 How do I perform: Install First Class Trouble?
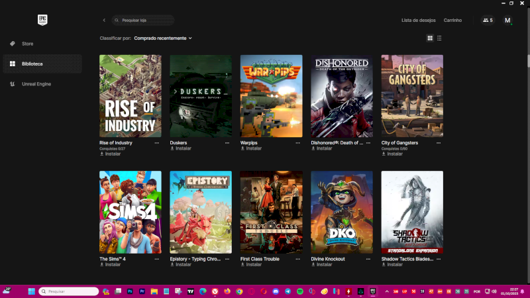251,264
